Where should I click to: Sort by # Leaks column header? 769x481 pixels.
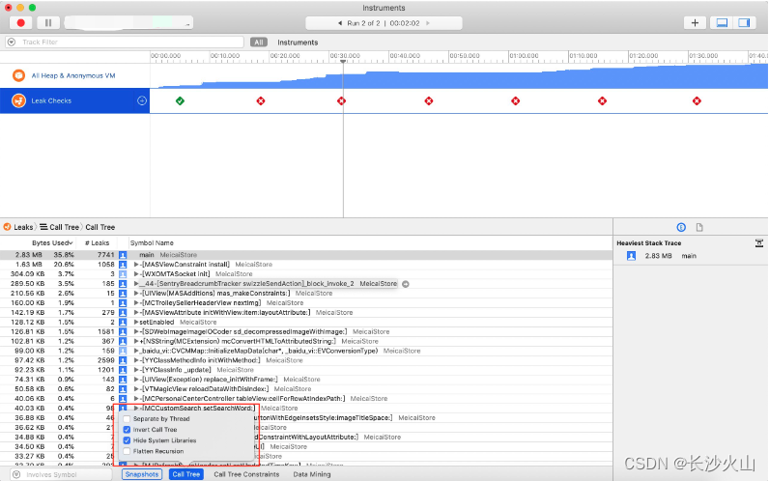pyautogui.click(x=98, y=243)
